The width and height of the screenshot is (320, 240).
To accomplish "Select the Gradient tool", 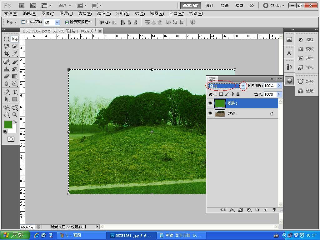I will [15, 76].
